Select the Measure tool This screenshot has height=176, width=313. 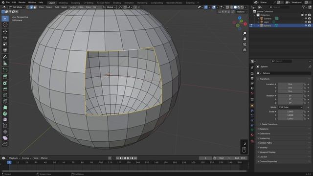tap(5, 63)
